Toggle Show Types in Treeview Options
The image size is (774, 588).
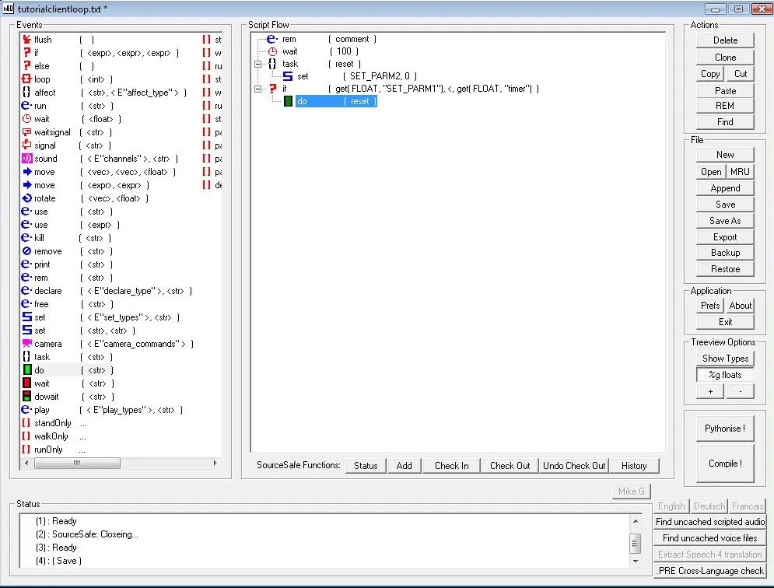(x=725, y=359)
